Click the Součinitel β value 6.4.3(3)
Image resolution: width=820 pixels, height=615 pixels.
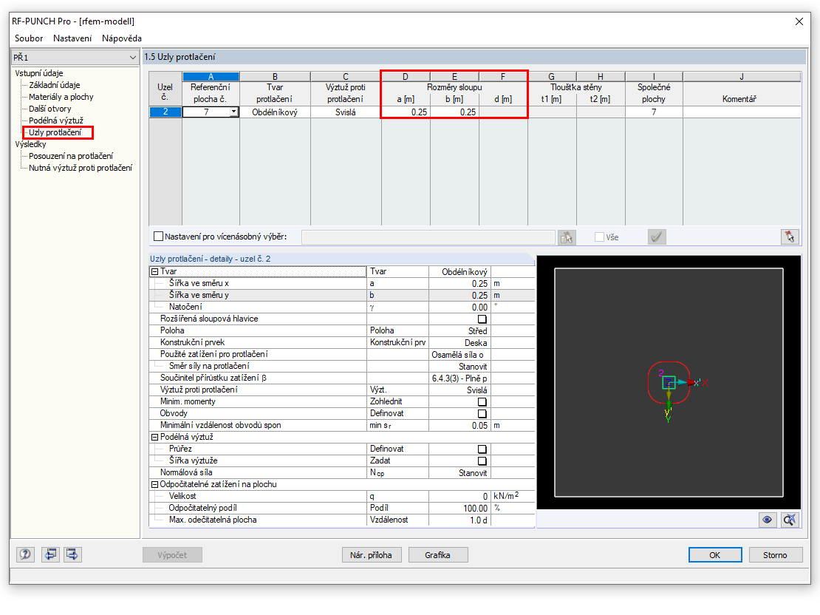tap(459, 378)
